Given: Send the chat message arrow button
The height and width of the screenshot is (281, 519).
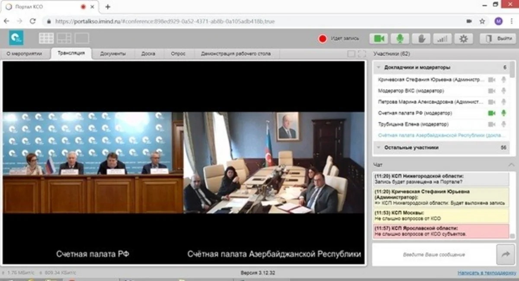Looking at the screenshot, I should (505, 255).
